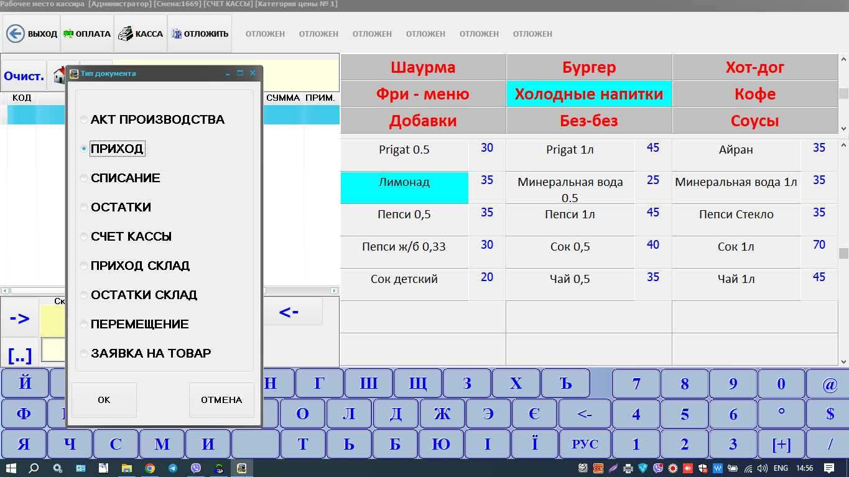
Task: Switch to the Соусы category
Action: tap(755, 121)
